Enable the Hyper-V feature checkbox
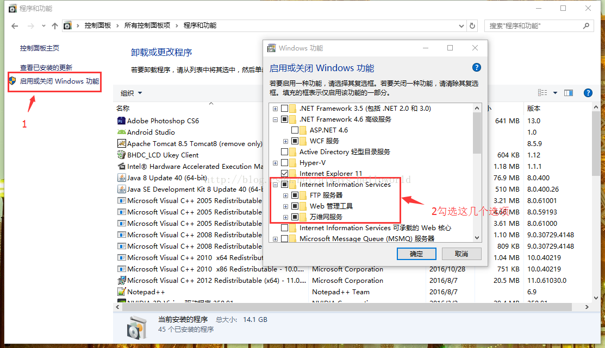 (284, 163)
